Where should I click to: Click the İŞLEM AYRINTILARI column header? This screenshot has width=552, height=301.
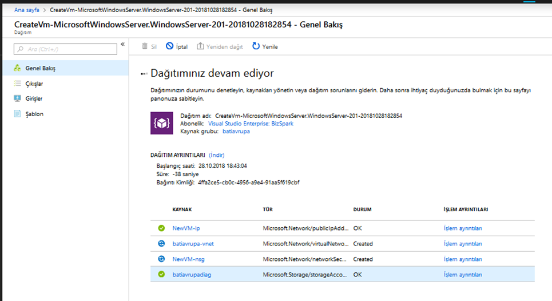(466, 209)
